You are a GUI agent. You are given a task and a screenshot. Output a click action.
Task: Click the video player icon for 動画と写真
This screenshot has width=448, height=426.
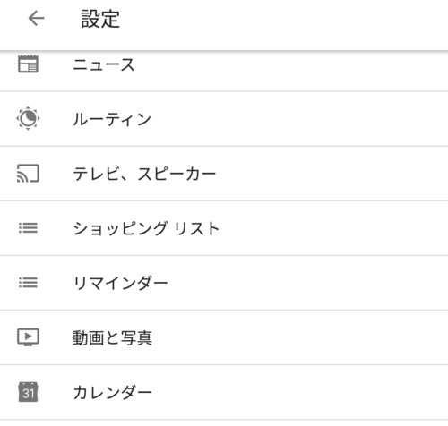[28, 337]
